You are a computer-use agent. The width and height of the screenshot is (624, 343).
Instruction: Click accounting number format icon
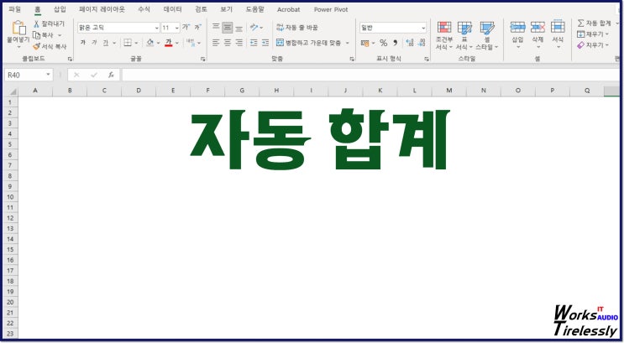tap(365, 43)
